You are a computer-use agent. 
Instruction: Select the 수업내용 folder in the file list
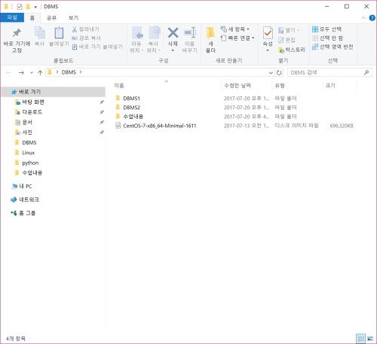[x=133, y=117]
